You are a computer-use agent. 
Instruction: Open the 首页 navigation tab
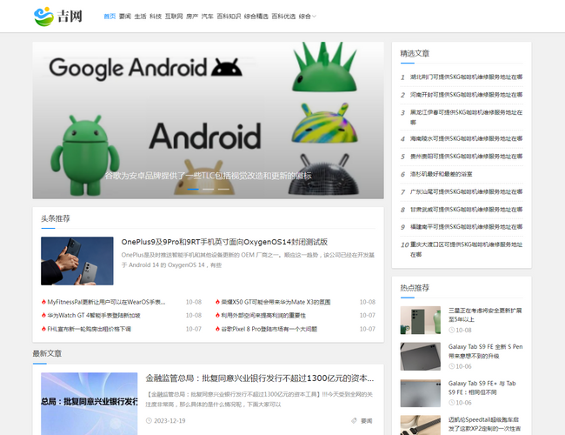click(110, 17)
